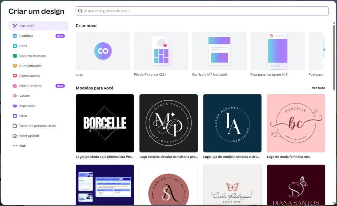Open the Diana Santos burgundy logo template
The width and height of the screenshot is (337, 206).
point(296,185)
